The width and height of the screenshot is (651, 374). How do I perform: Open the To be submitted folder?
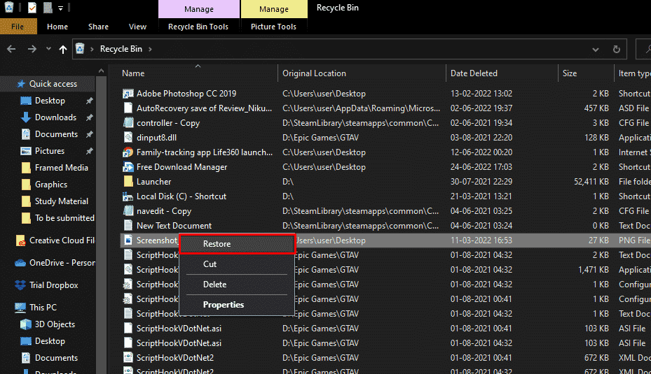(64, 218)
